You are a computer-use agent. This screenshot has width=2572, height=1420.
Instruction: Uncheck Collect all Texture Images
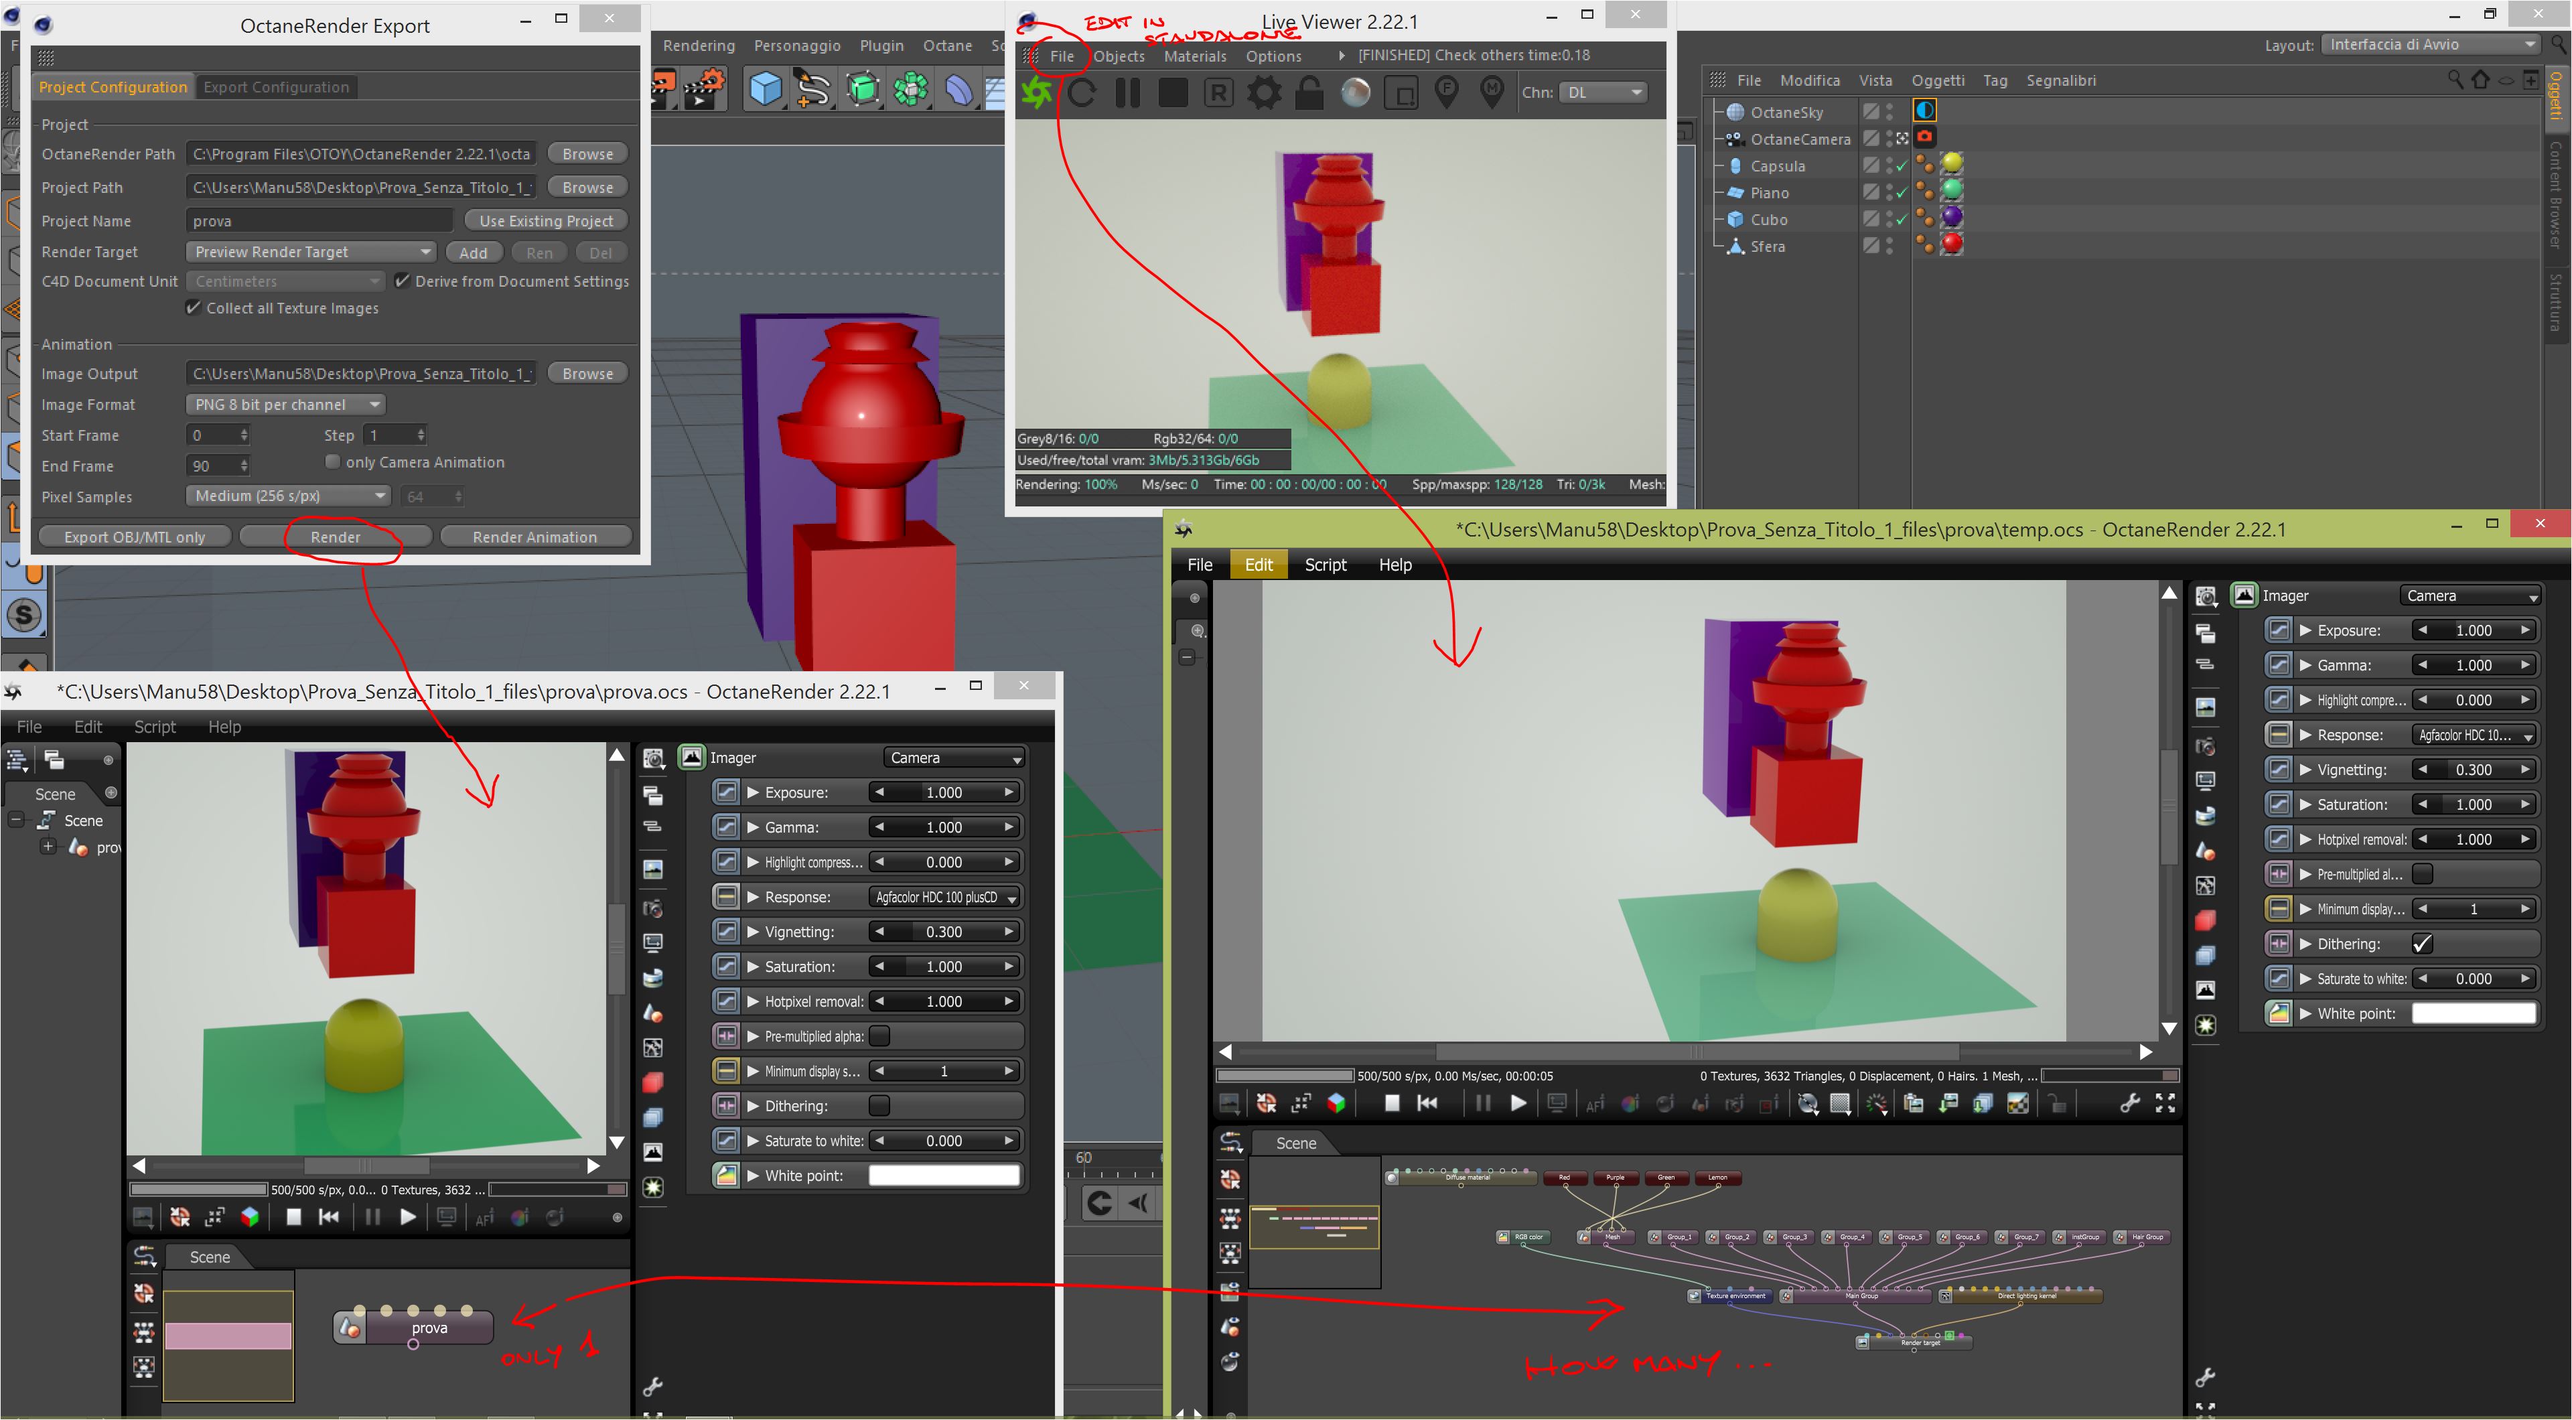click(x=195, y=307)
